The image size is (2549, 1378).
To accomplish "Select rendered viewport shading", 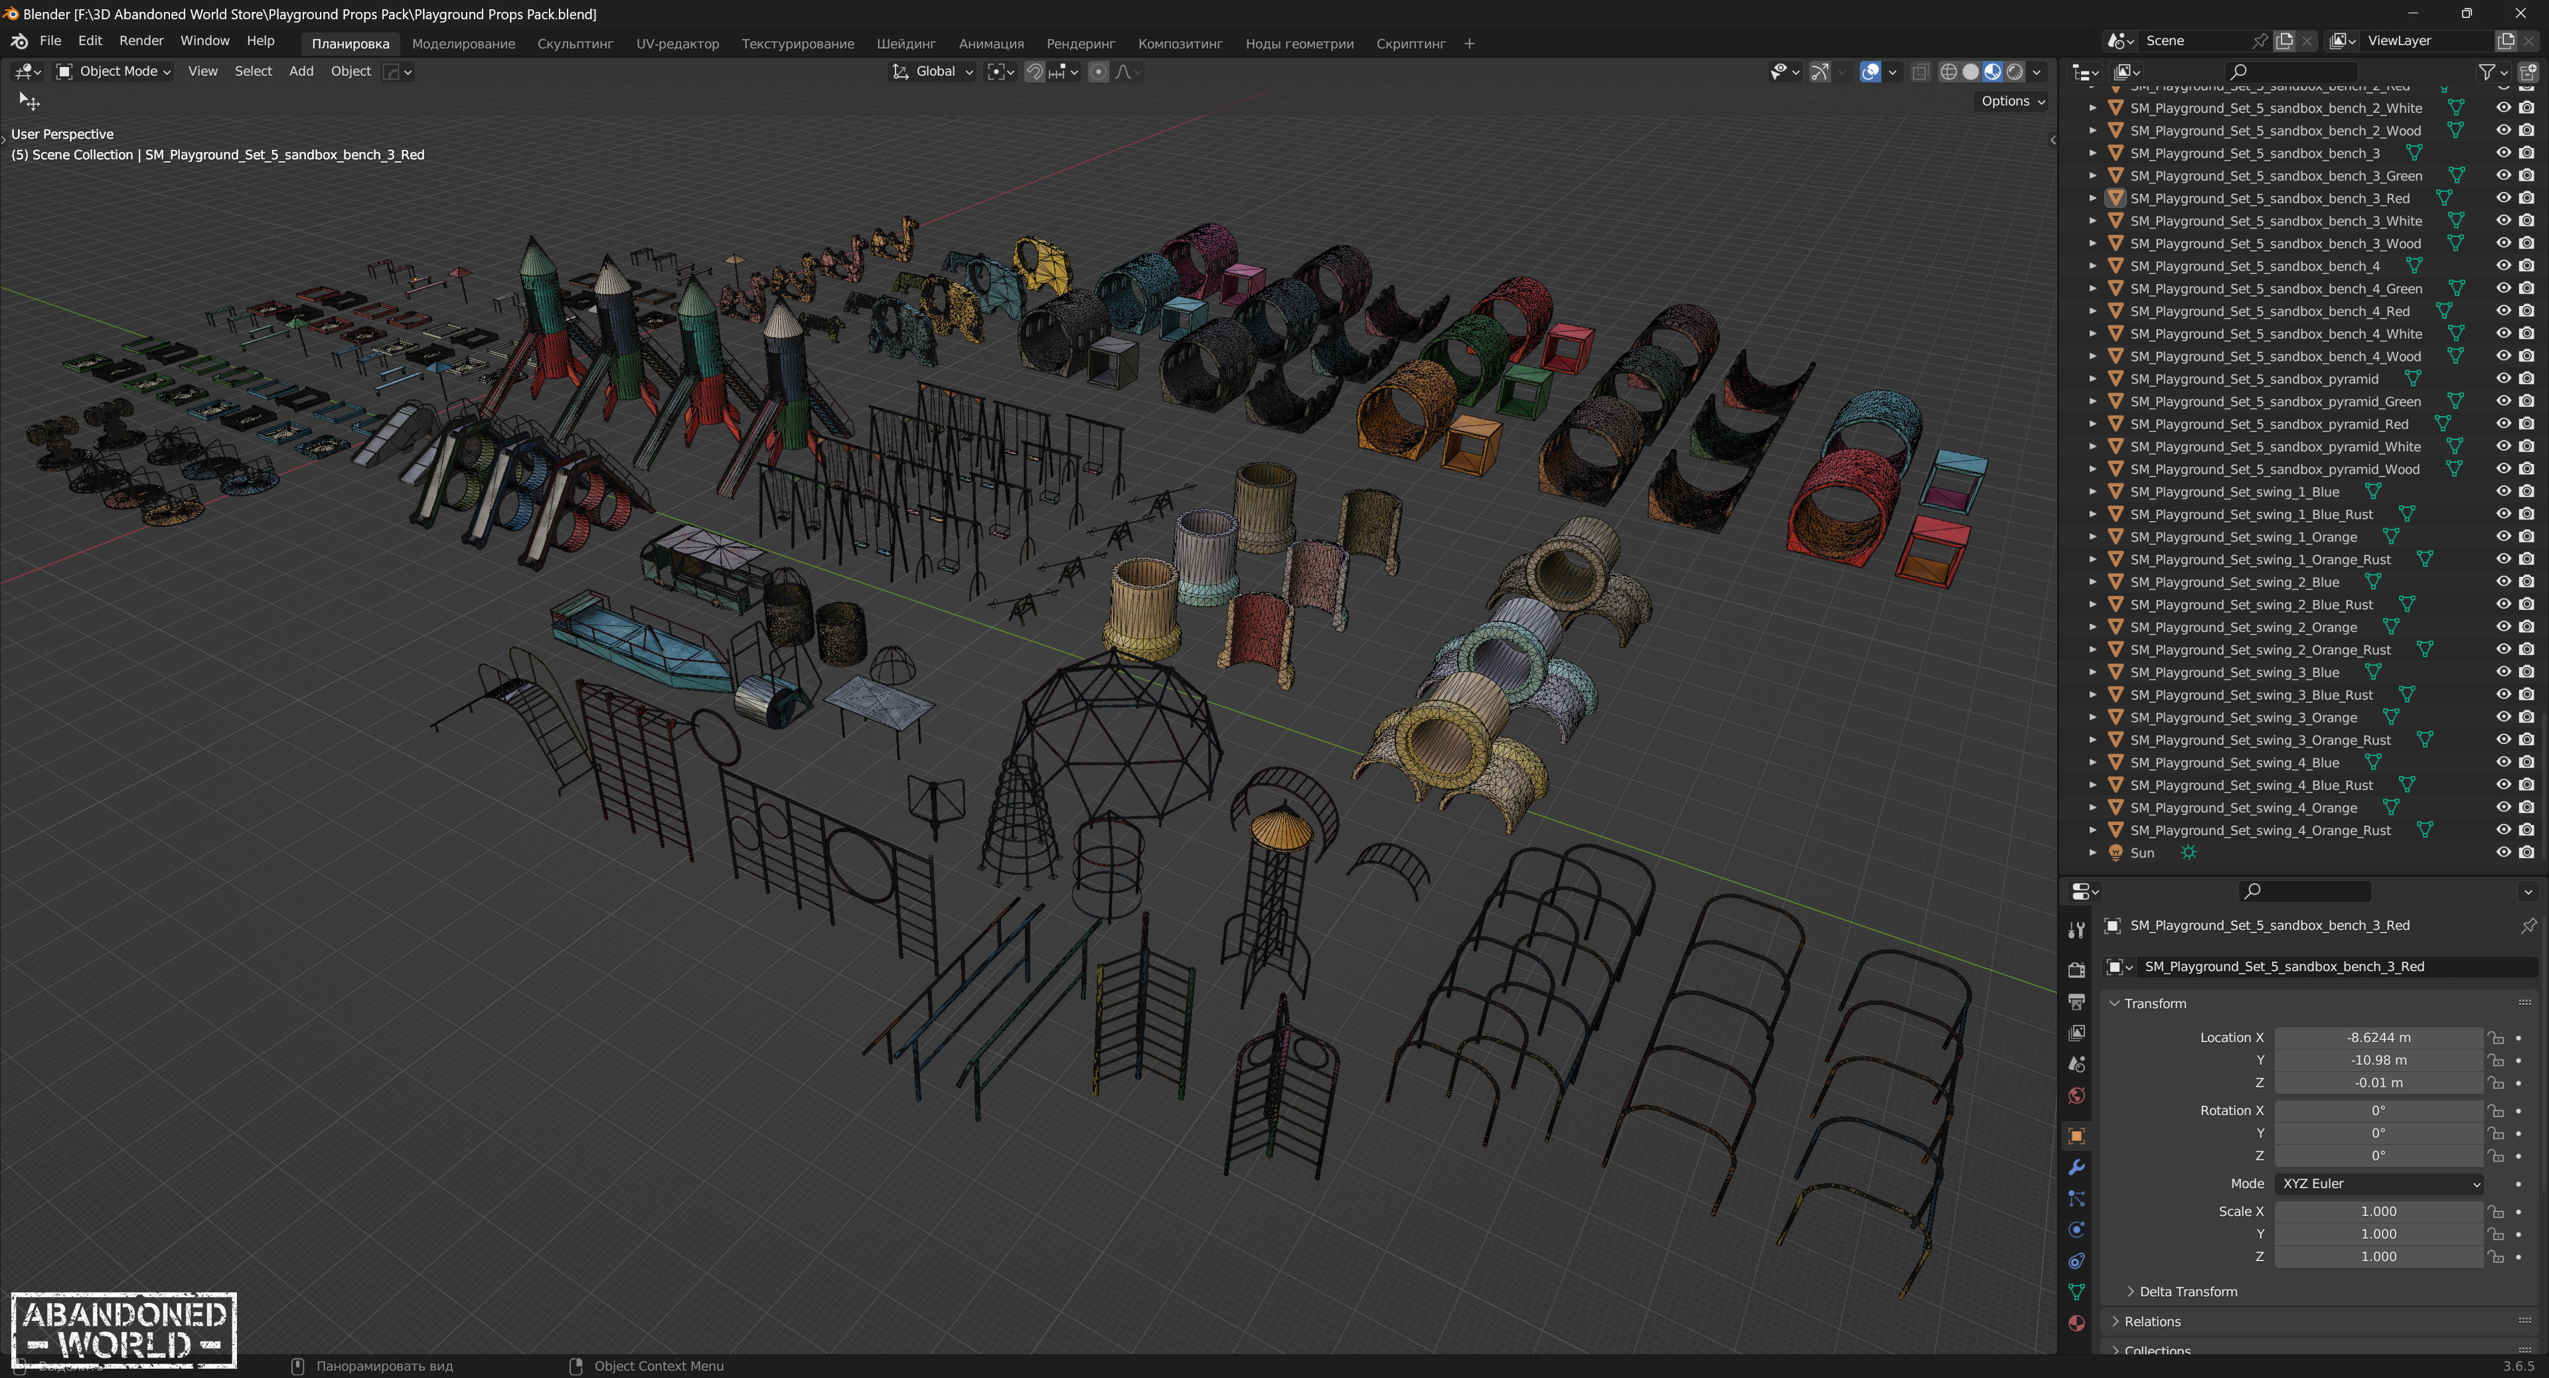I will click(2015, 71).
